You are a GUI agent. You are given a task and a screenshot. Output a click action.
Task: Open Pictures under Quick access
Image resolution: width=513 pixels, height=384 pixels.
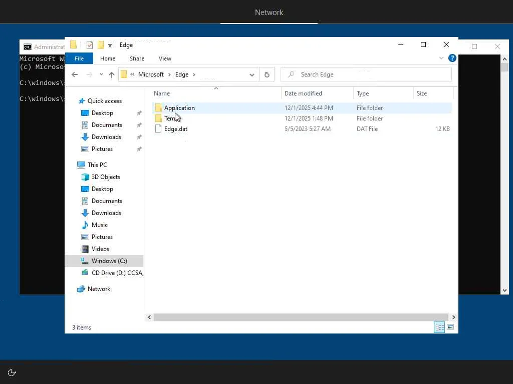click(x=102, y=149)
